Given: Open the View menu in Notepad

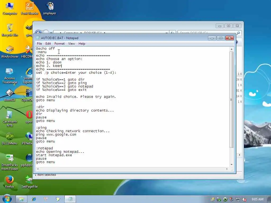Looking at the screenshot, I should (71, 44).
